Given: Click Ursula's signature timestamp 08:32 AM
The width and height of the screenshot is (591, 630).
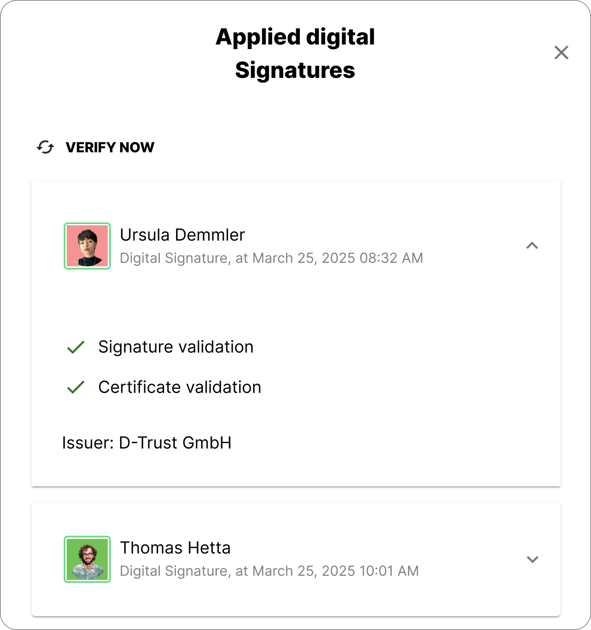Looking at the screenshot, I should 391,258.
